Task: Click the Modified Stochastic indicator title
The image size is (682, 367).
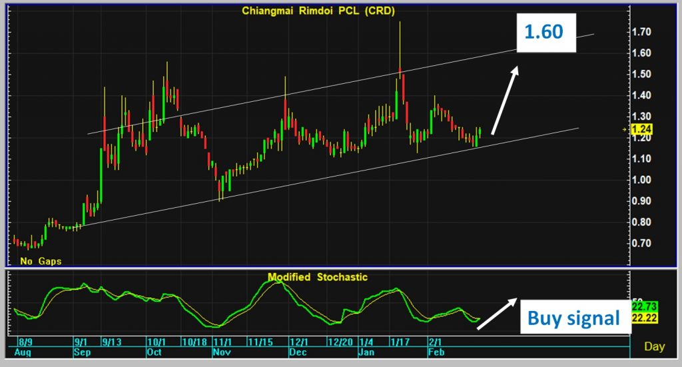Action: 318,277
